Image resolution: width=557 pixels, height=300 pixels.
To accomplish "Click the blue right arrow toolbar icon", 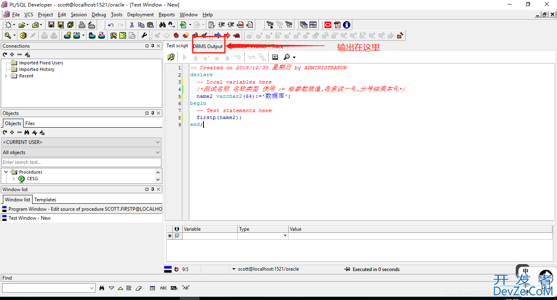I will pos(217,35).
